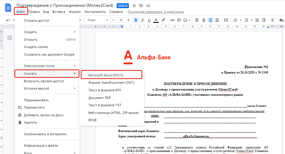The width and height of the screenshot is (285, 154).
Task: Expand numbered list style dropdown
Action: tap(241, 20)
